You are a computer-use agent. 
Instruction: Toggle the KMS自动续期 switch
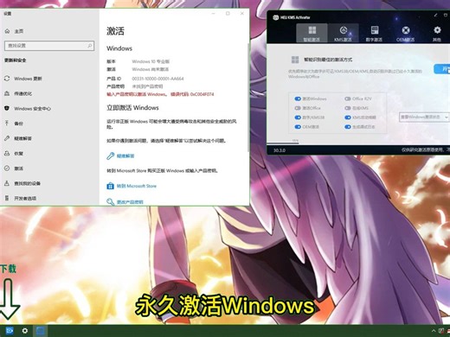[348, 118]
